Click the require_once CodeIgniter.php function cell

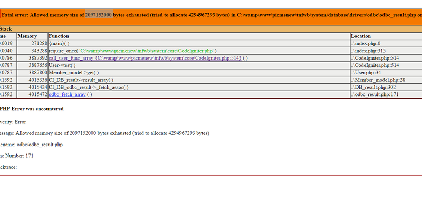199,51
